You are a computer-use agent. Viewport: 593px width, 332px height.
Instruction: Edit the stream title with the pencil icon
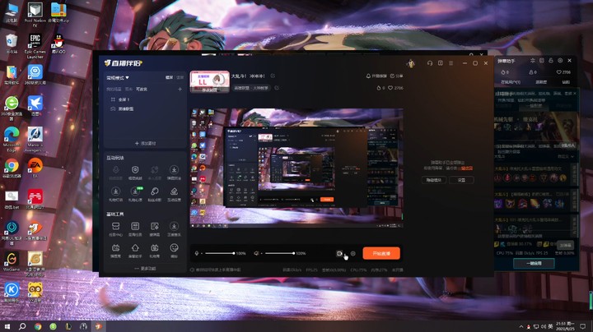click(273, 76)
